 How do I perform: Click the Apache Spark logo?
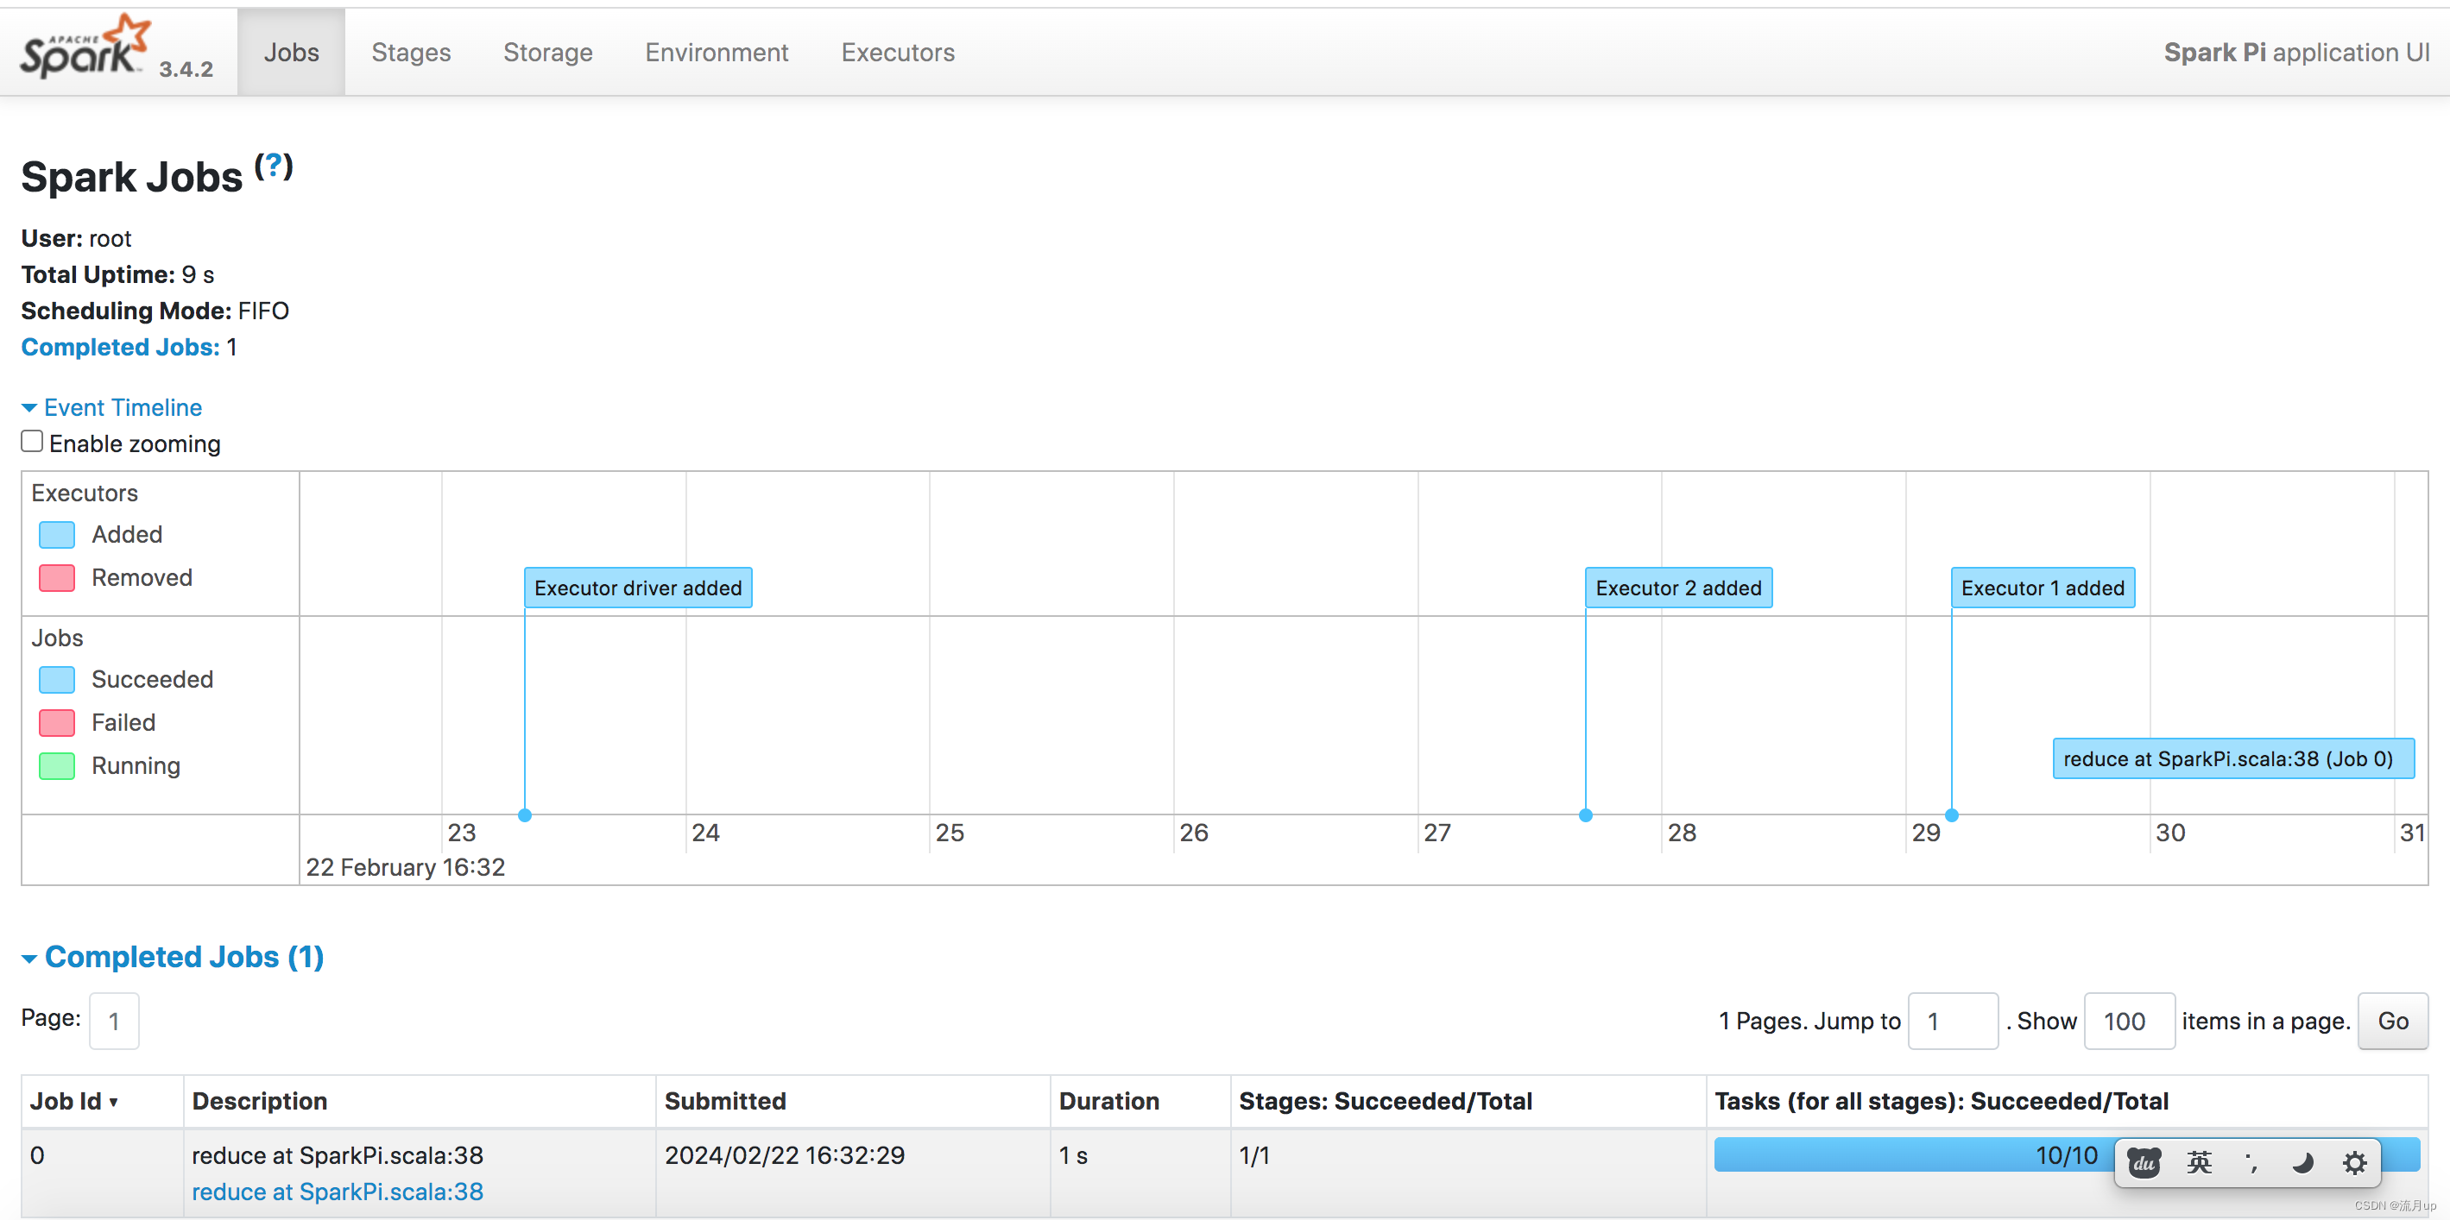click(85, 47)
